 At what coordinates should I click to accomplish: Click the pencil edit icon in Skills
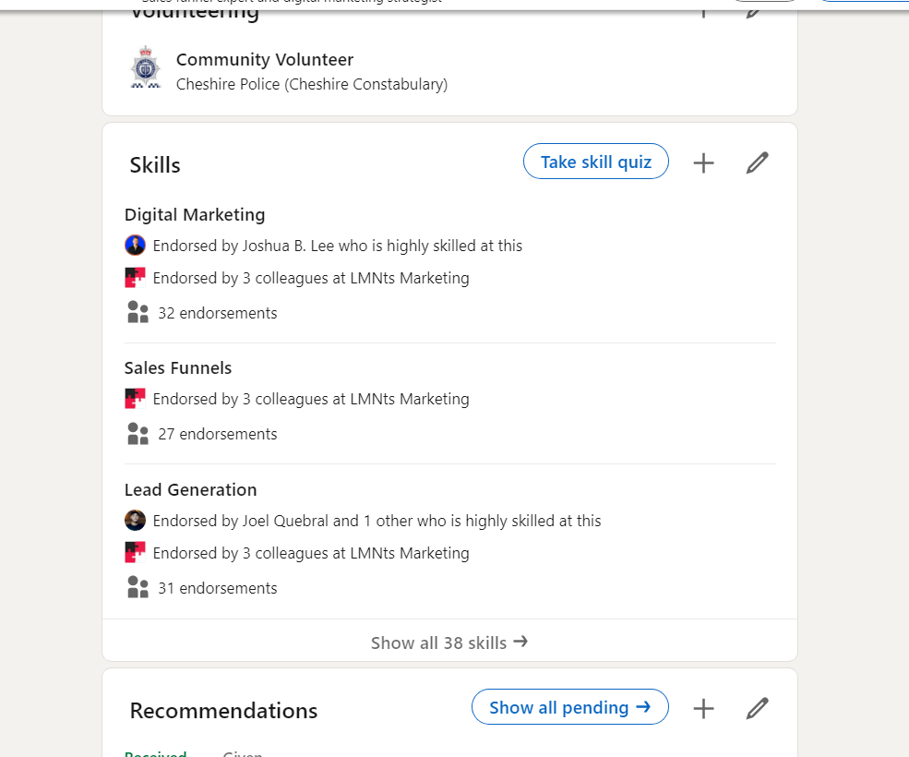pos(757,163)
